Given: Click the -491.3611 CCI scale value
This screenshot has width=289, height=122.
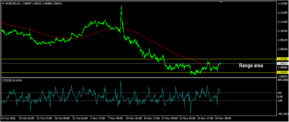Looking at the screenshot, I should coord(283,114).
